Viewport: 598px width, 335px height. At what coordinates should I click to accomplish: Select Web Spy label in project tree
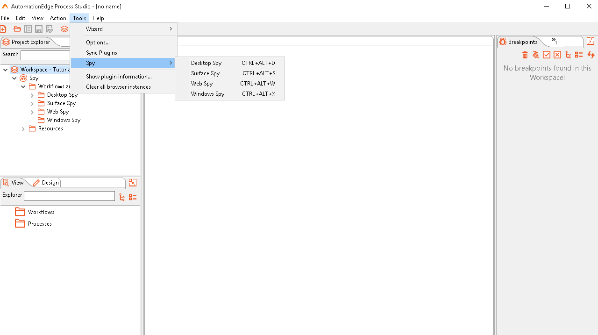coord(58,112)
